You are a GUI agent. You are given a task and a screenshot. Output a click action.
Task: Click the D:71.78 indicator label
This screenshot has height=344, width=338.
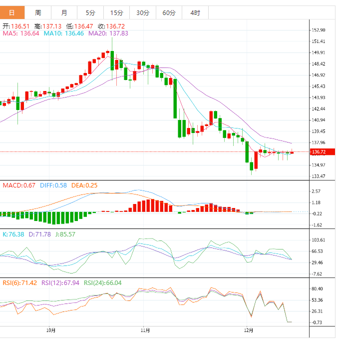(39, 234)
